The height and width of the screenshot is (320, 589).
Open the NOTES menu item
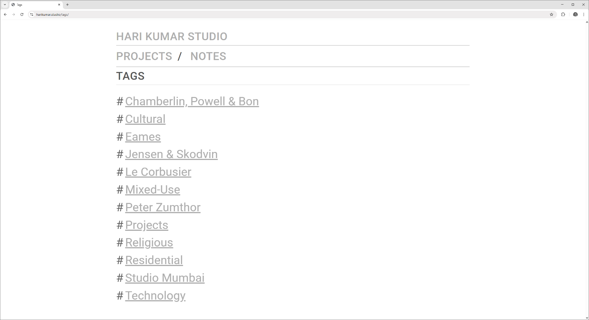[x=208, y=56]
